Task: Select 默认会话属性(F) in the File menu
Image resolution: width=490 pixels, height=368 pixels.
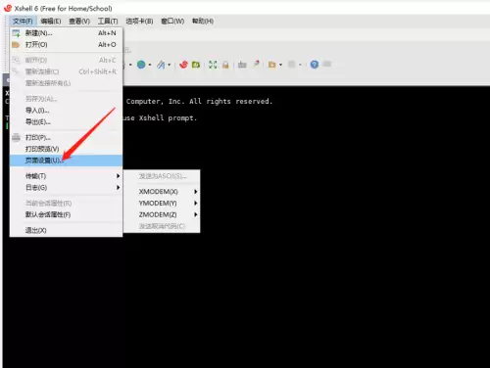Action: [66, 214]
